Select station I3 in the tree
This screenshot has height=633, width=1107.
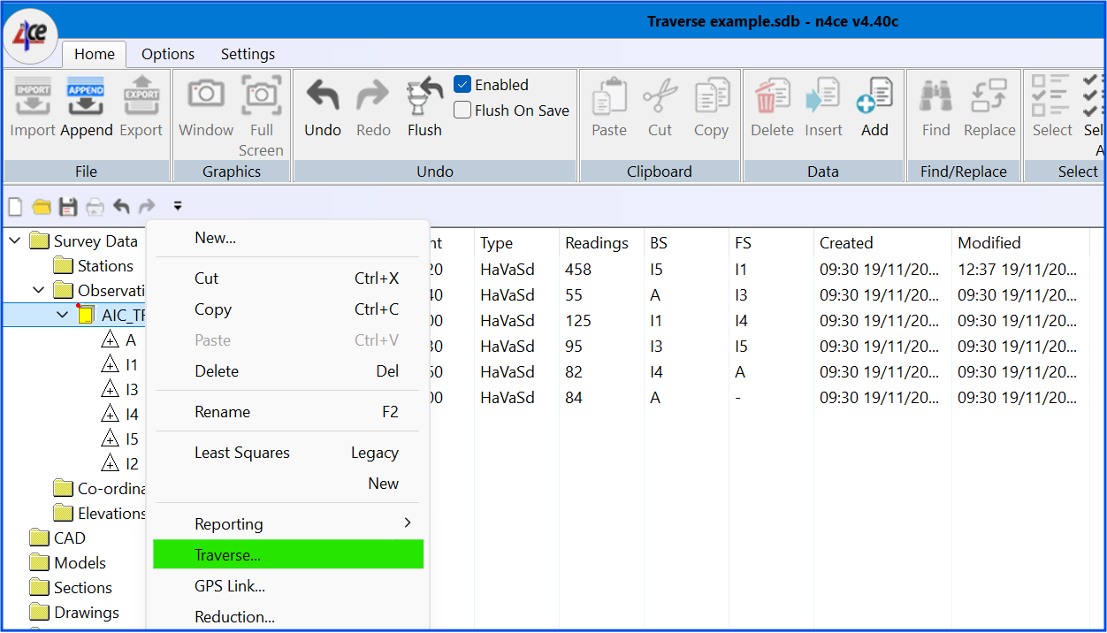[120, 389]
